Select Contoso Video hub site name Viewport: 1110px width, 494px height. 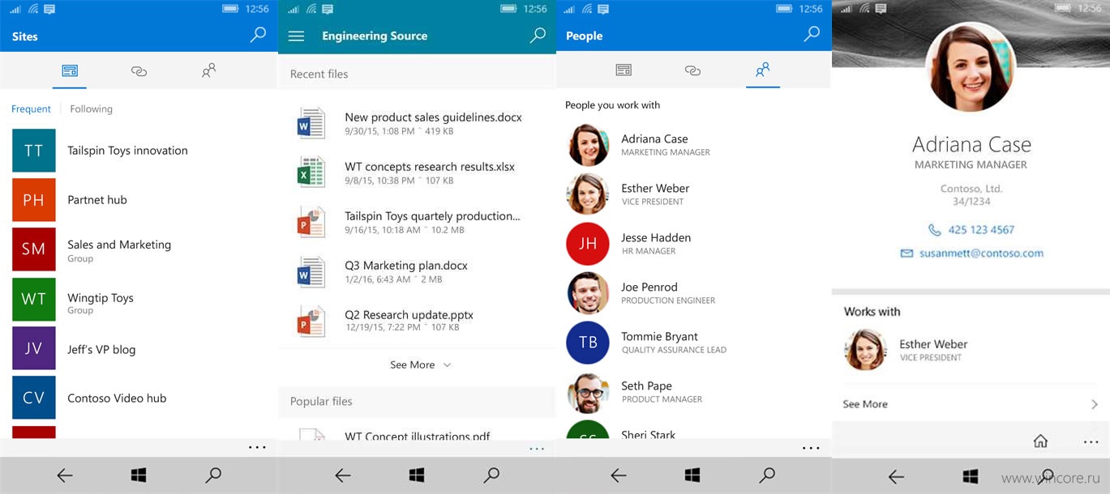click(117, 398)
